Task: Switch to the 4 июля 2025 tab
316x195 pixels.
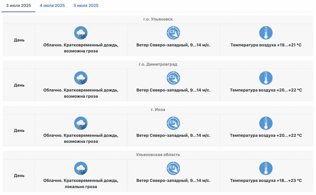Action: click(x=52, y=6)
